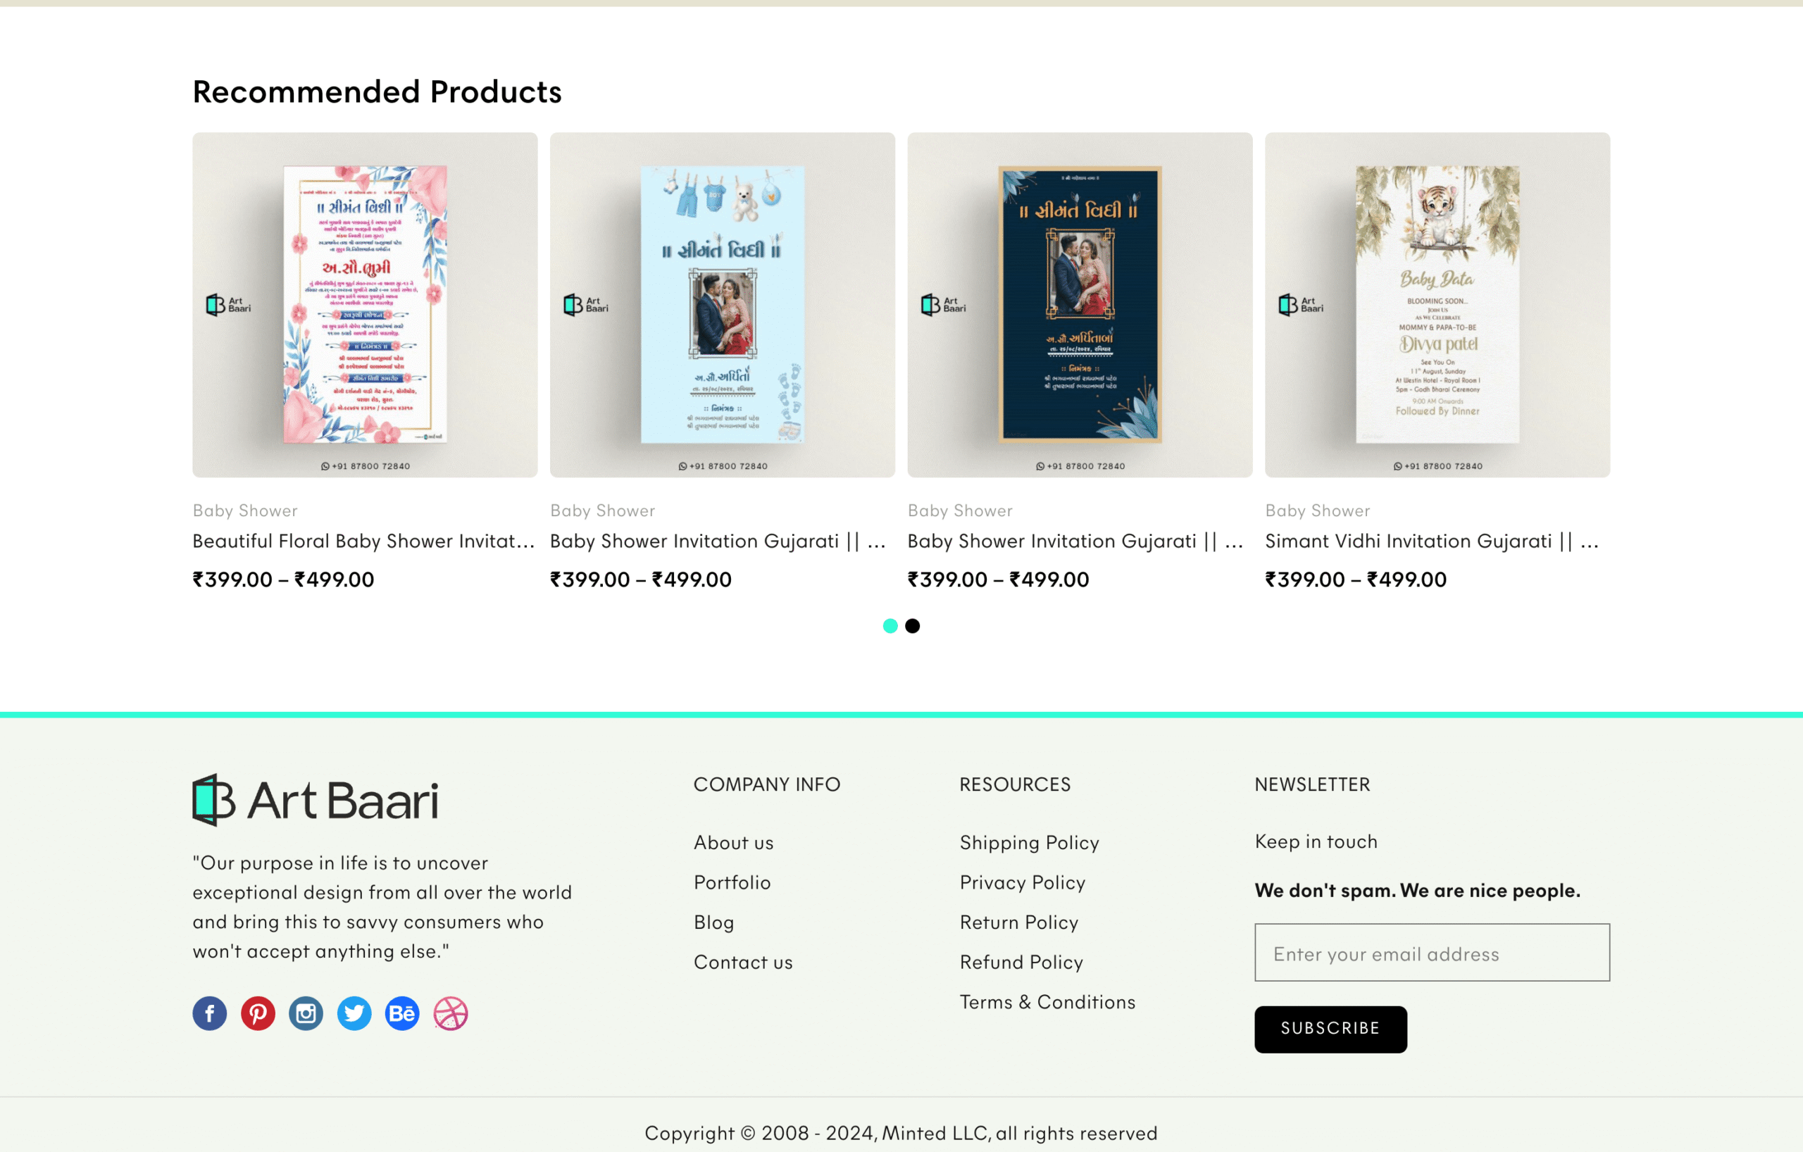Open the Terms & Conditions link
1803x1152 pixels.
click(1047, 1002)
